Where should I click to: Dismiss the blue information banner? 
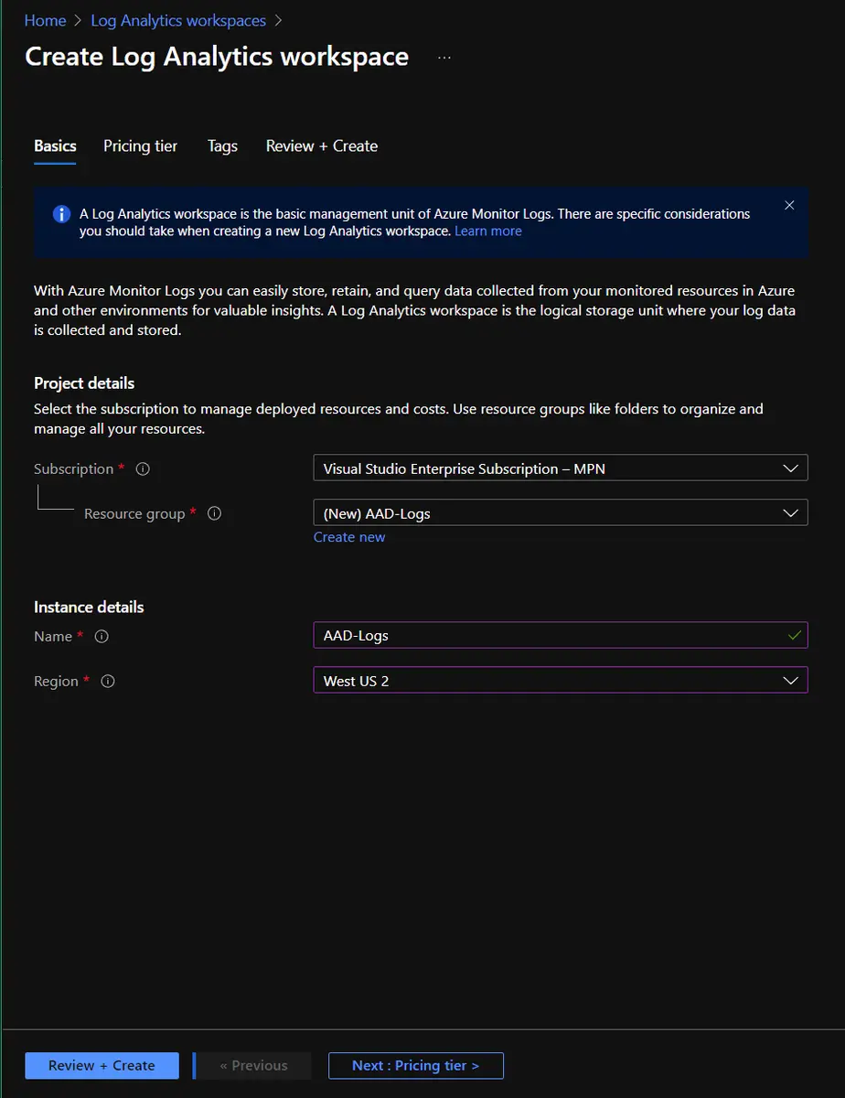(x=789, y=206)
